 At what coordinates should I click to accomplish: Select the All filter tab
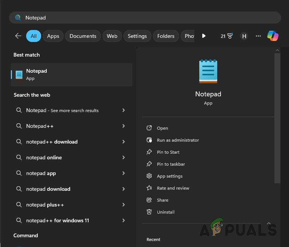34,36
